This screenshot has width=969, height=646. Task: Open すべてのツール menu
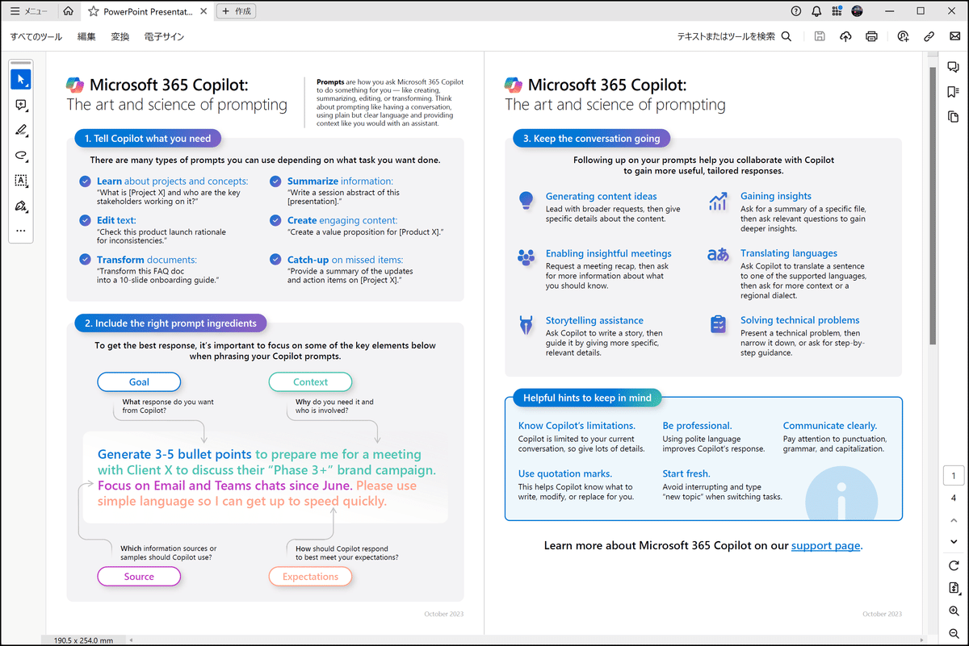click(36, 36)
